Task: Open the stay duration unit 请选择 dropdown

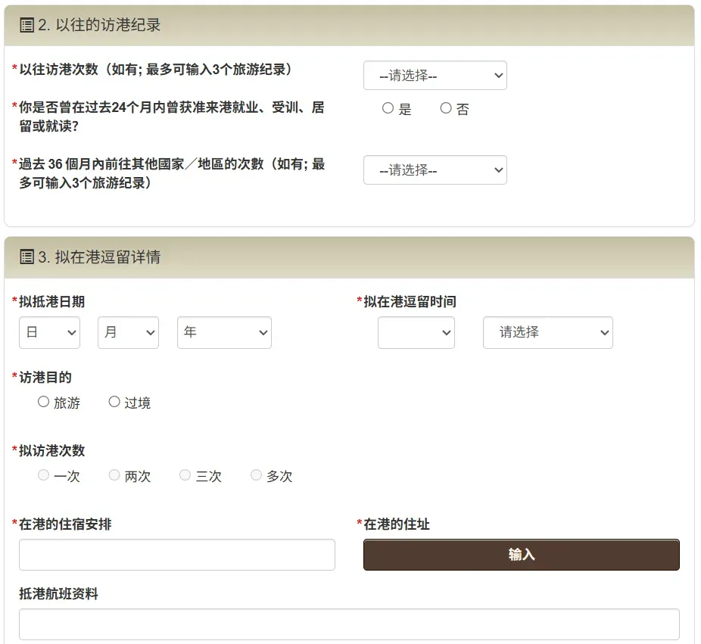Action: [x=547, y=332]
